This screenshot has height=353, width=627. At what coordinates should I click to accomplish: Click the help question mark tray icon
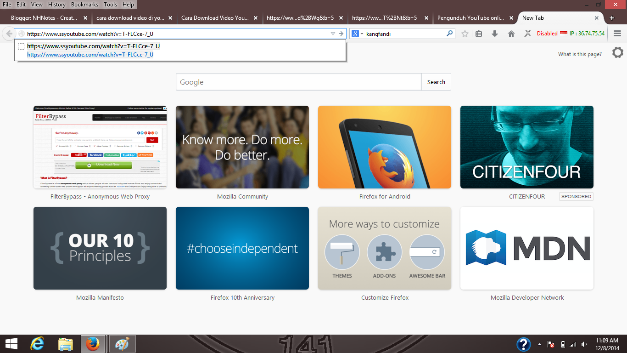tap(524, 344)
